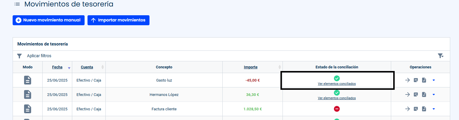Image resolution: width=459 pixels, height=120 pixels.
Task: Expand the operations dropdown for Factura cliente
Action: pyautogui.click(x=434, y=109)
